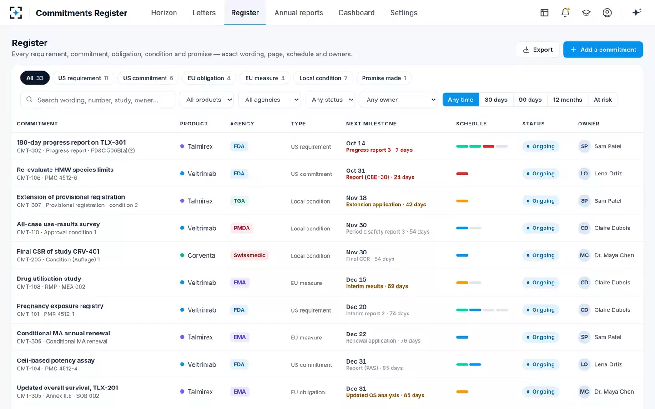
Task: Click the graduation cap help icon
Action: 586,13
